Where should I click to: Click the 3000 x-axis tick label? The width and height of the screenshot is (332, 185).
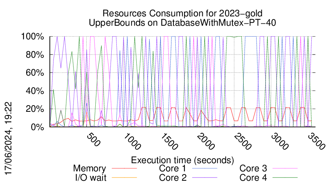(280, 141)
